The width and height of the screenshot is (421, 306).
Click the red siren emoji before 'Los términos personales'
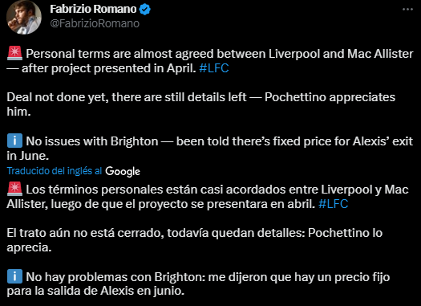click(x=14, y=190)
